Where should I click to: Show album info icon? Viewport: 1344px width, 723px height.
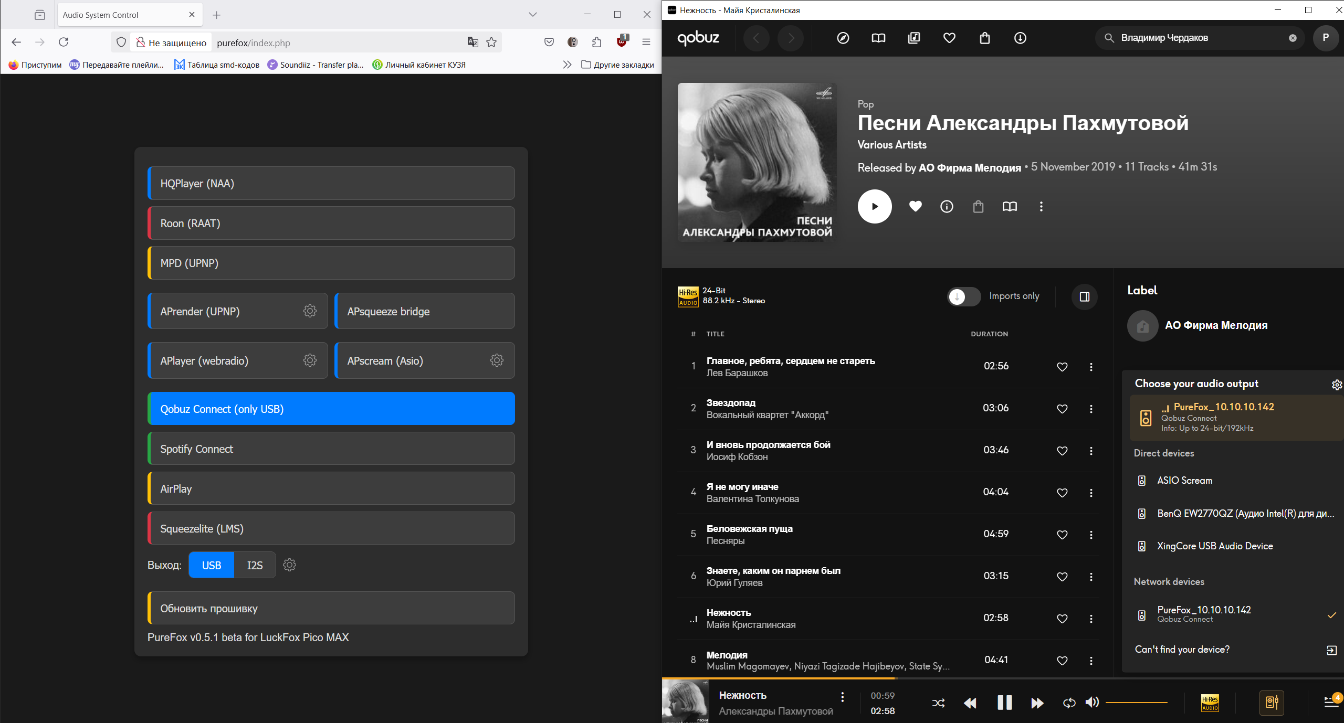click(x=947, y=206)
